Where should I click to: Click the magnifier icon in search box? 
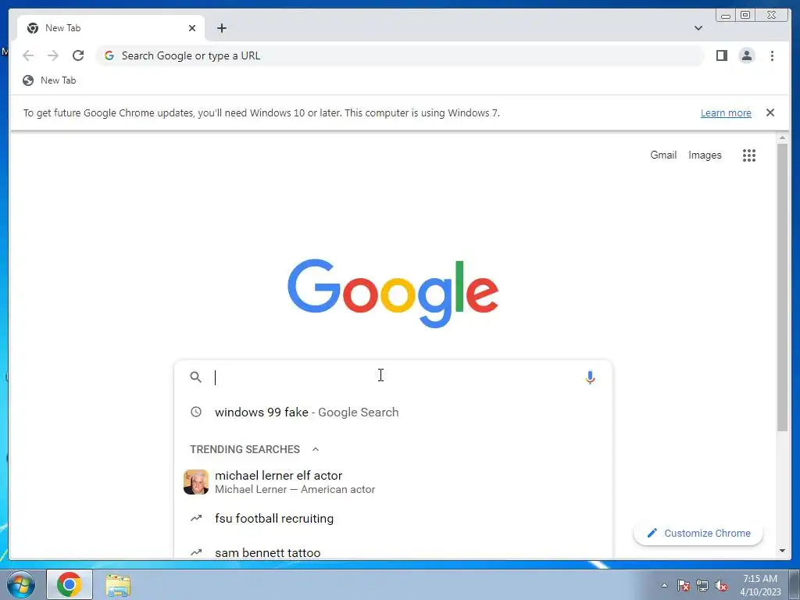coord(196,377)
